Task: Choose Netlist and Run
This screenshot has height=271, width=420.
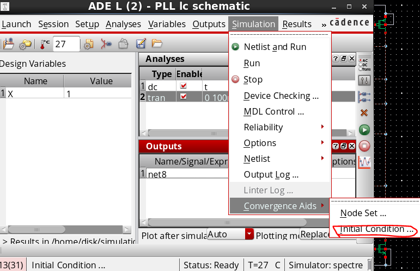Action: click(x=279, y=47)
